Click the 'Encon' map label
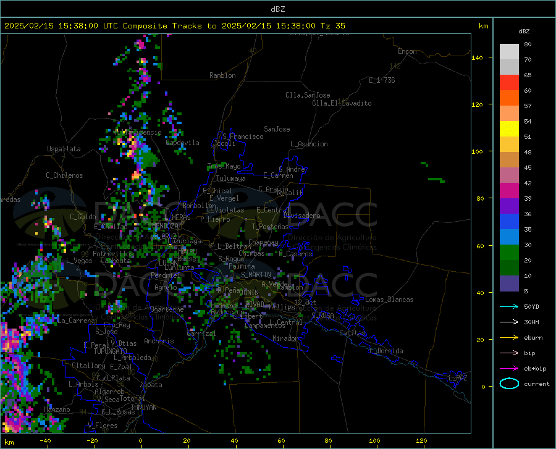This screenshot has height=449, width=556. coord(407,51)
